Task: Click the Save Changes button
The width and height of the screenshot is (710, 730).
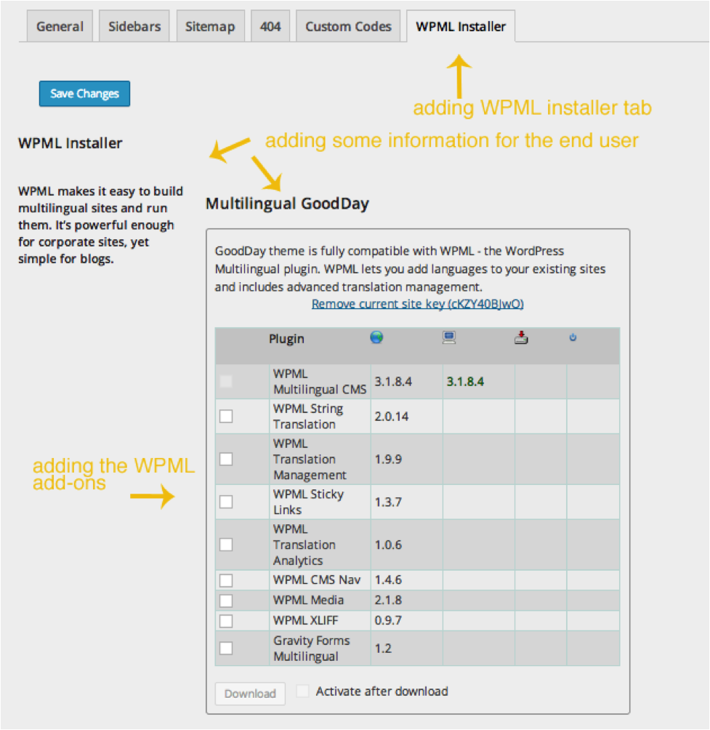Action: (85, 94)
